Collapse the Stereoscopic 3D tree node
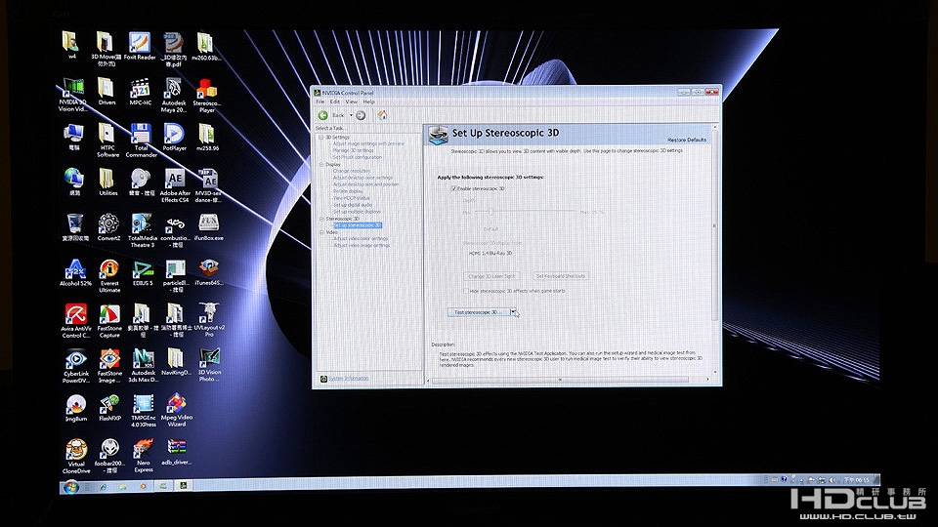 (321, 219)
